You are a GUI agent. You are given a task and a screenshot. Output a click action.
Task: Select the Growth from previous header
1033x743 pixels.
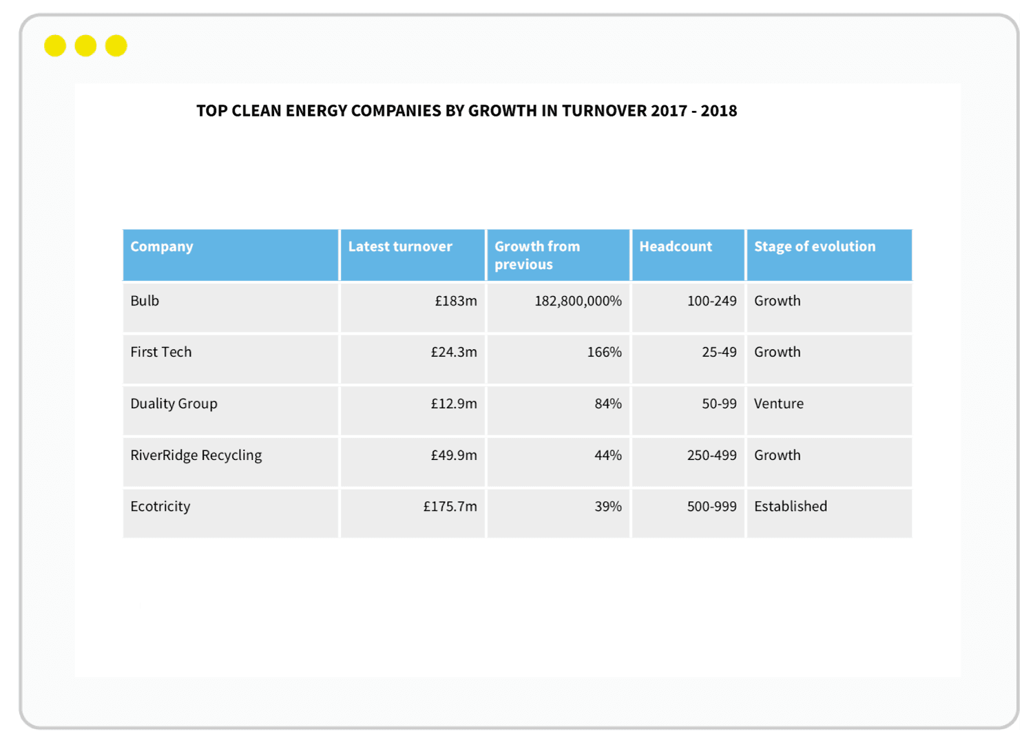click(559, 255)
